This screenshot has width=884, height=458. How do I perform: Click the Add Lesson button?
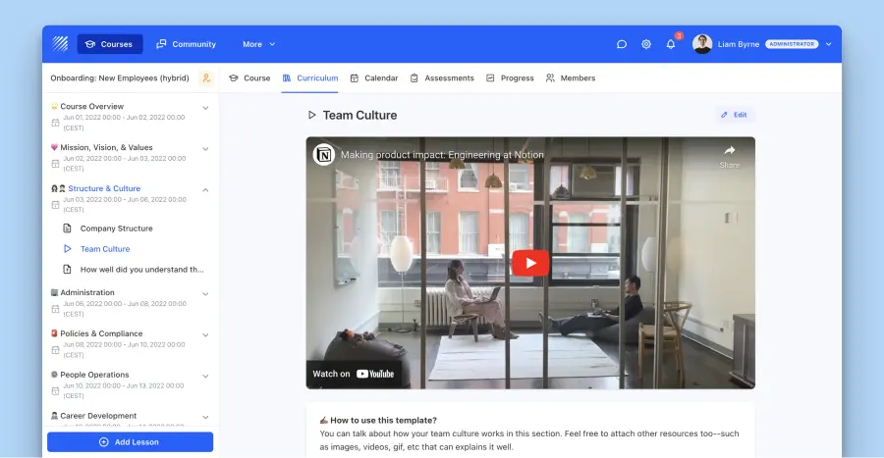click(131, 442)
